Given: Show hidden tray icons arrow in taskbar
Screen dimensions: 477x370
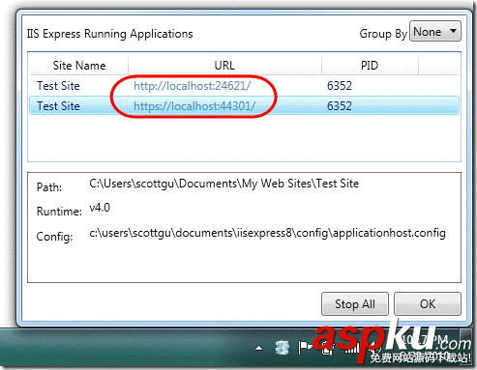Looking at the screenshot, I should 258,348.
